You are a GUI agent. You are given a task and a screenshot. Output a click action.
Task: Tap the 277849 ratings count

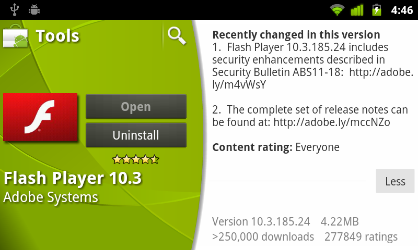pos(361,236)
